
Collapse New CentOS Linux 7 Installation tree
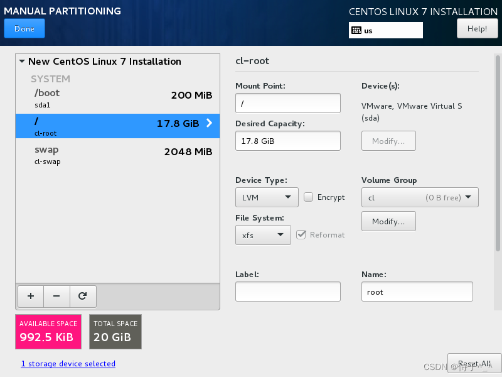coord(22,61)
